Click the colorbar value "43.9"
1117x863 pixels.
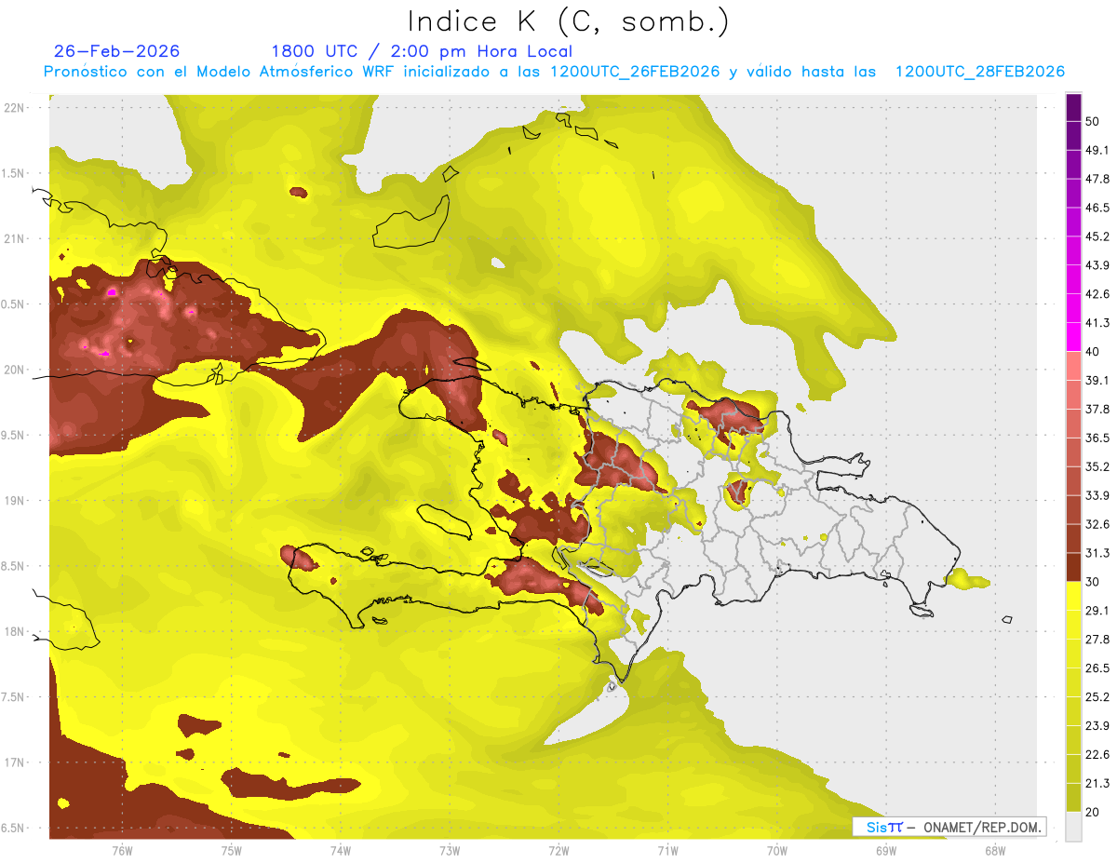[1097, 265]
